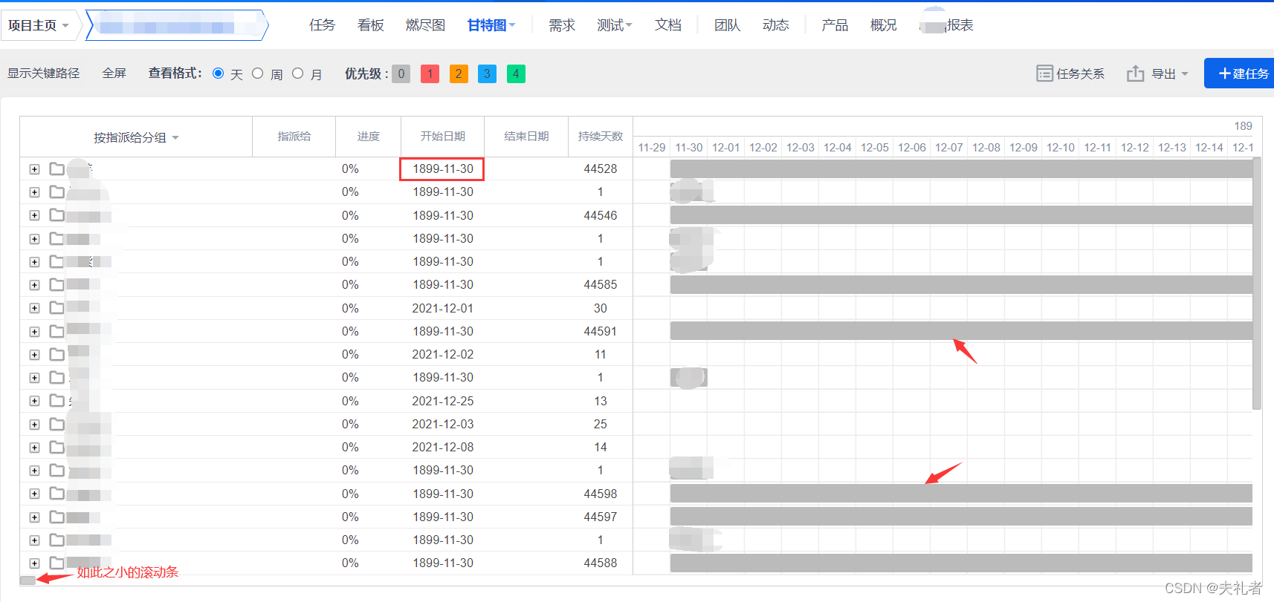The height and width of the screenshot is (602, 1274).
Task: Click the 进度 column header
Action: click(x=369, y=137)
